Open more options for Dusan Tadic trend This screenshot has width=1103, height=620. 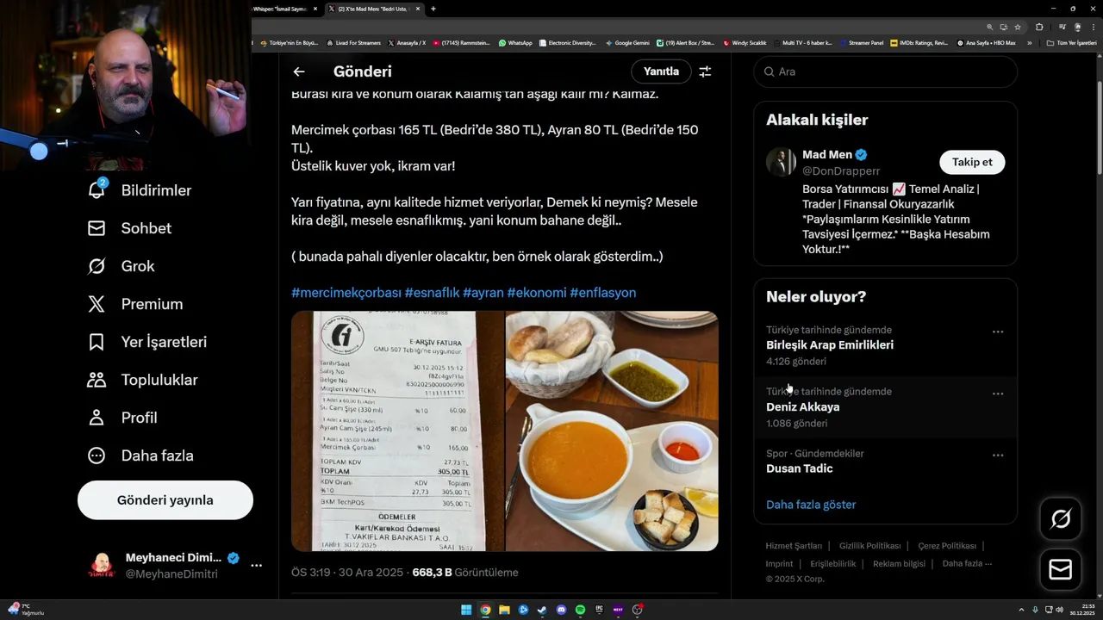point(998,456)
